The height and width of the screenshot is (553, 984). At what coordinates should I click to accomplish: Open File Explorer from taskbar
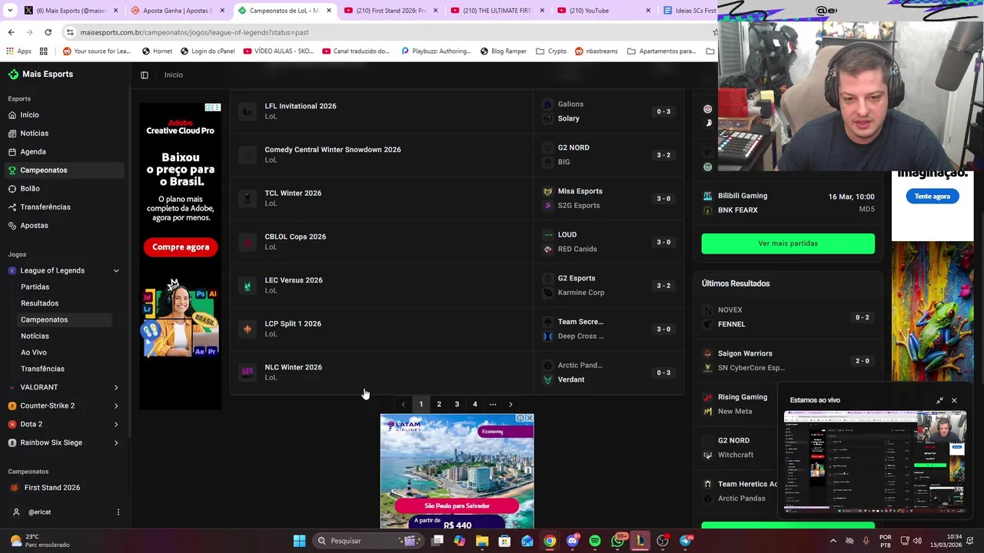click(482, 541)
